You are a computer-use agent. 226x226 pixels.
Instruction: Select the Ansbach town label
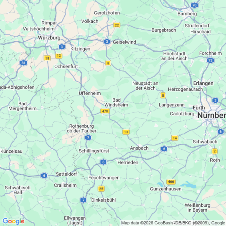coord(139,148)
